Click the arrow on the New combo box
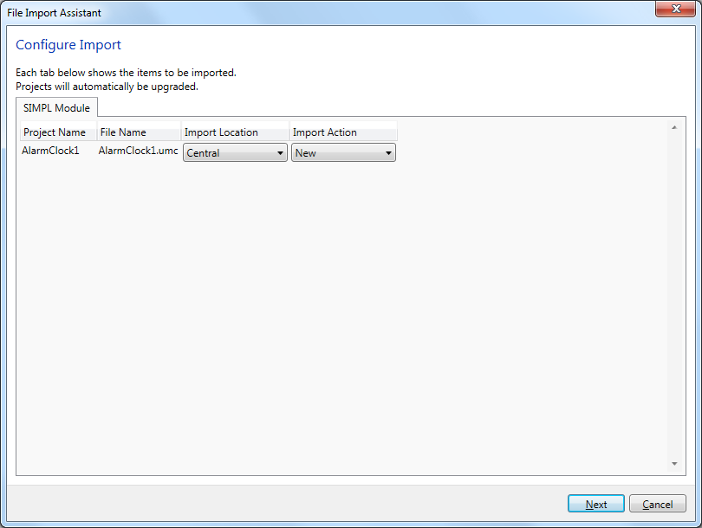702x528 pixels. (x=388, y=153)
